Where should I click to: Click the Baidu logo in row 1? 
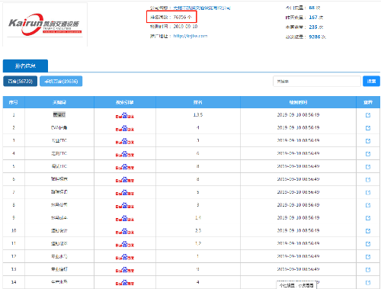tap(125, 115)
